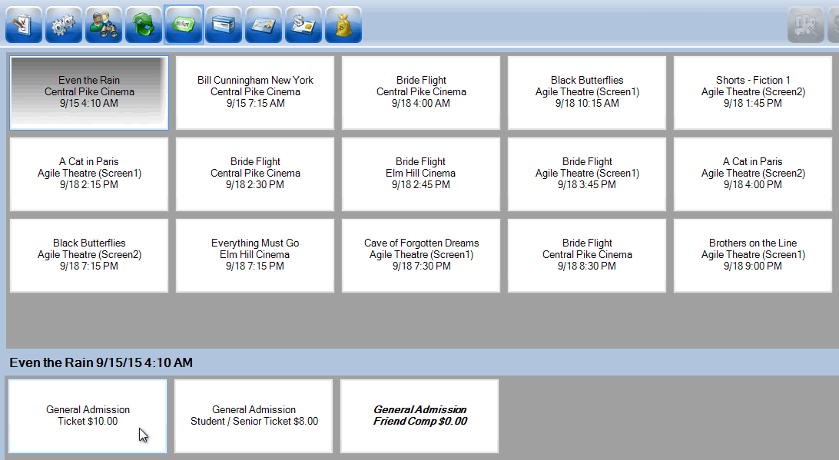Select Even the Rain 9/15 4:10 AM showing
The width and height of the screenshot is (839, 460).
(89, 92)
